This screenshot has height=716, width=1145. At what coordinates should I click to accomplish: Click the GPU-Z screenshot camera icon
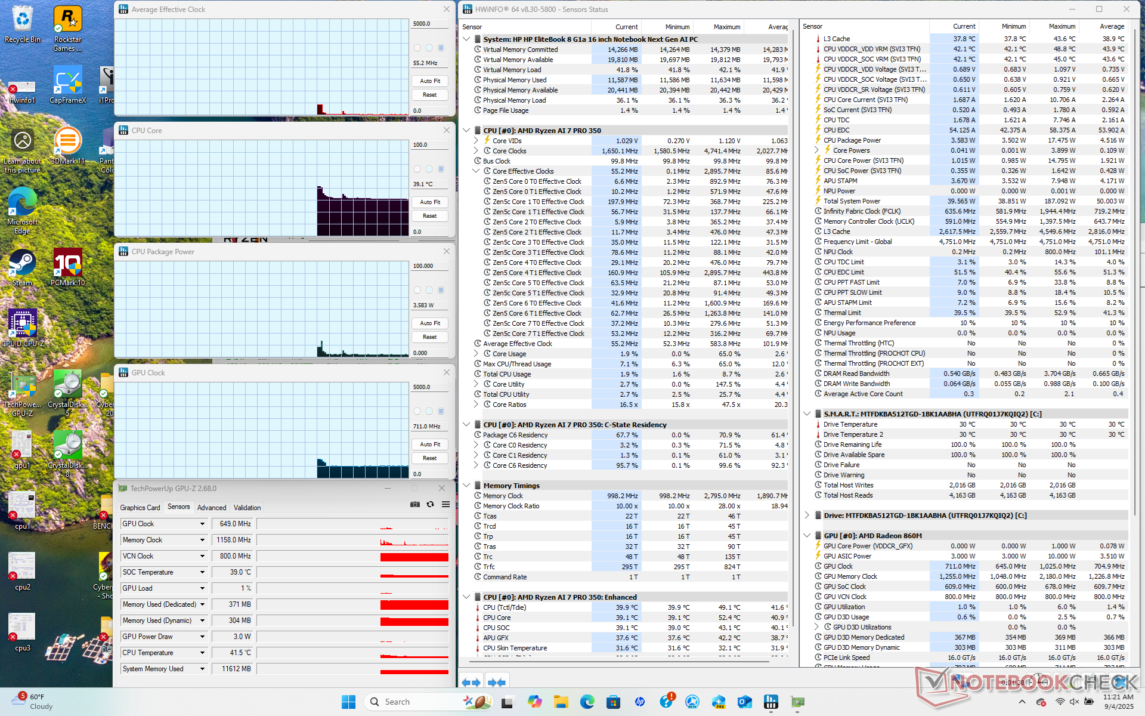point(415,505)
